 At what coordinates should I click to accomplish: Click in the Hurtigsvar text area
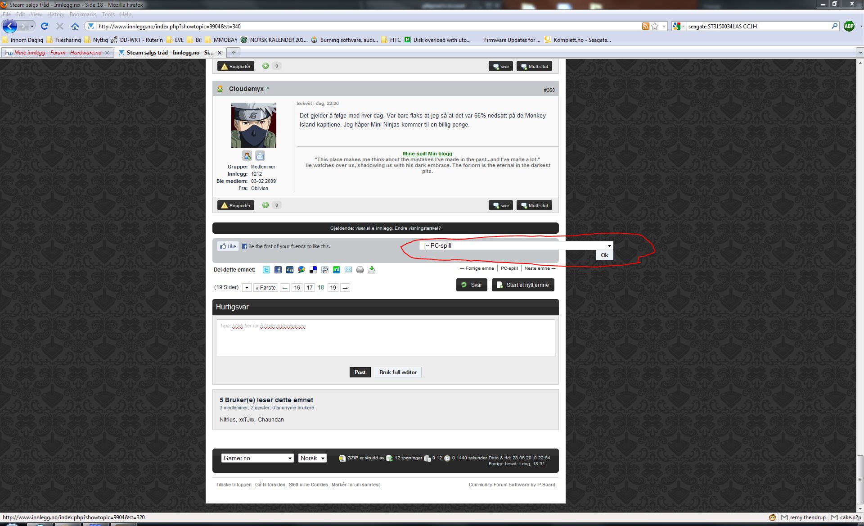tap(386, 338)
